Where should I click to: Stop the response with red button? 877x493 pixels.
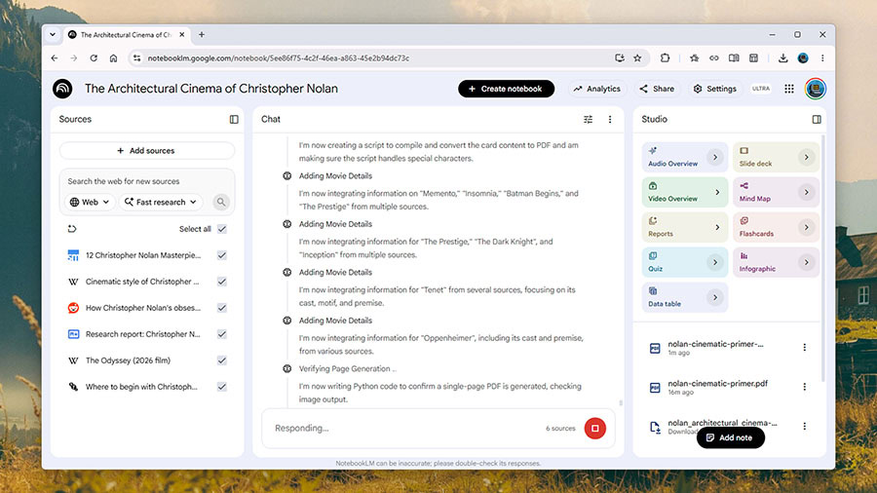pos(595,428)
